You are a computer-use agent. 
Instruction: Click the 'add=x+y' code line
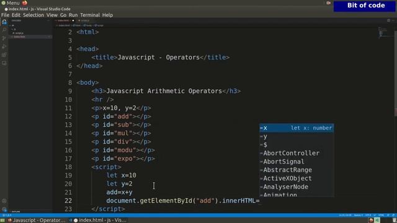coord(119,193)
